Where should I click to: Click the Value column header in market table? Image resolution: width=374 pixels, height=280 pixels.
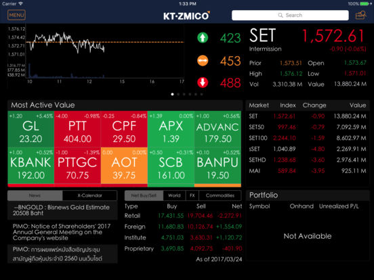(x=358, y=106)
